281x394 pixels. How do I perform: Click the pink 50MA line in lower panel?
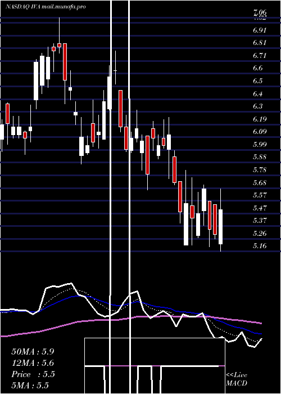coord(130,318)
